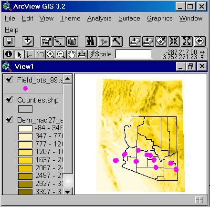Select the Field_pts_99 theme name
Screen dimensions: 210x207
[40, 80]
